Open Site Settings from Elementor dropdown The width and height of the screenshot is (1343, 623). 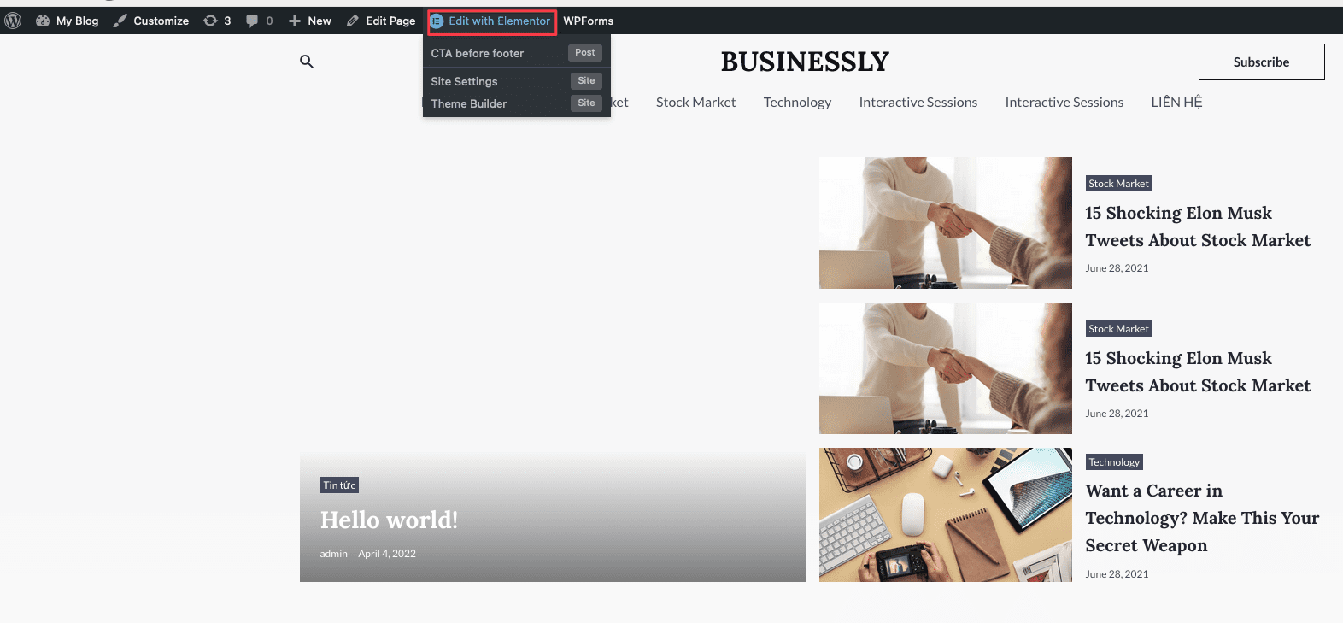(x=464, y=81)
